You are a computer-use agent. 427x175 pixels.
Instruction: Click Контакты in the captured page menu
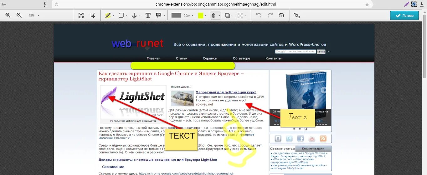click(273, 58)
